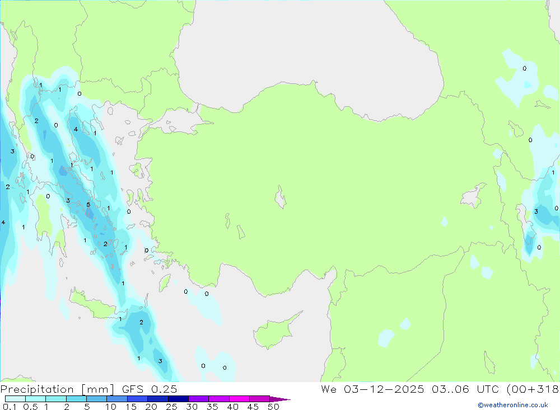Click the legend label '30'

point(192,407)
